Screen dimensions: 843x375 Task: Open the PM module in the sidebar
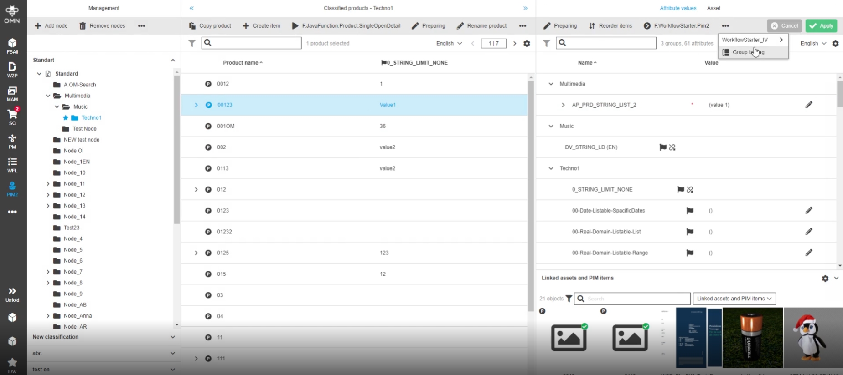[x=12, y=142]
